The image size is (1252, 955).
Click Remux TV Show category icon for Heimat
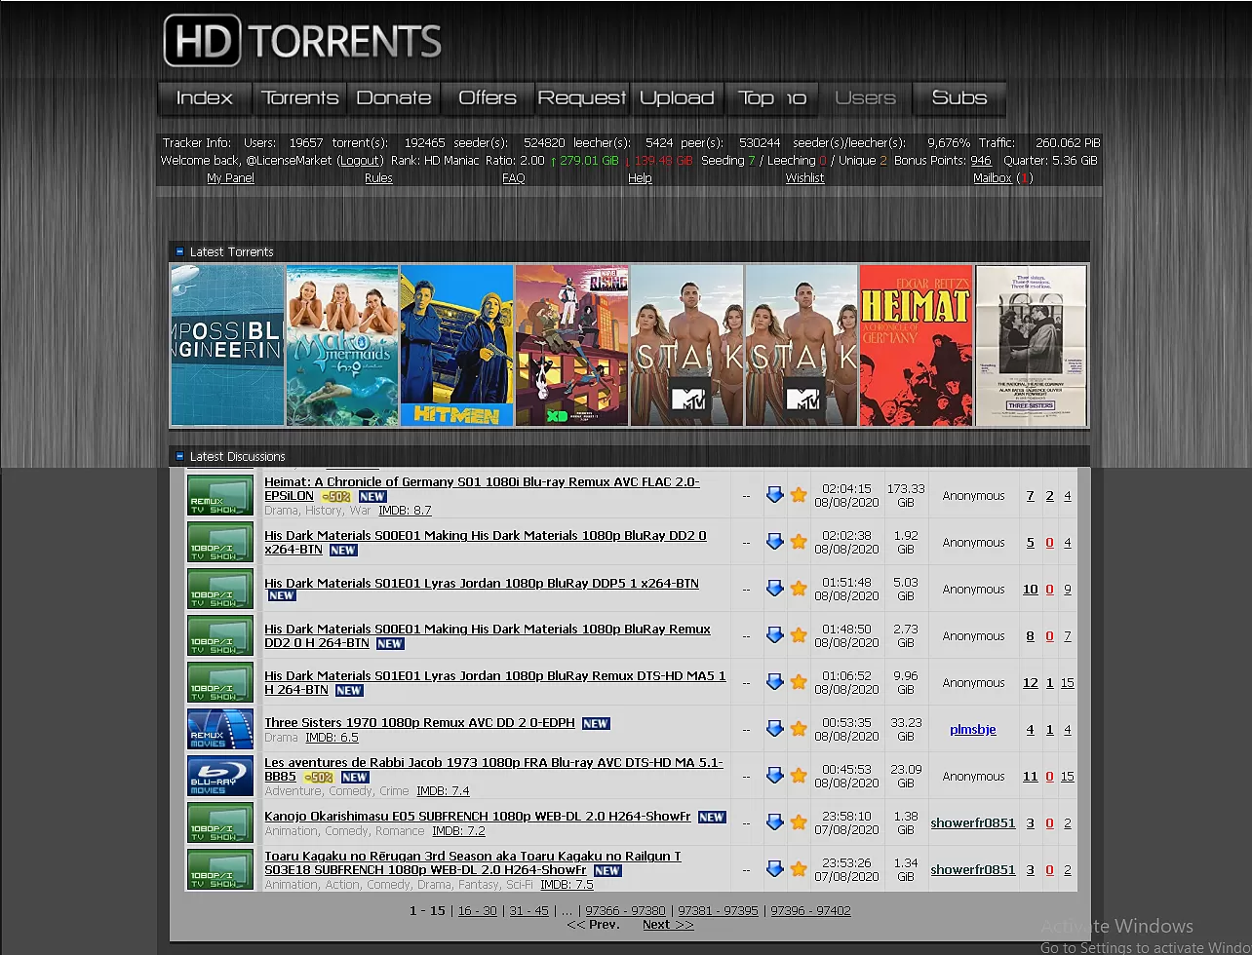click(220, 495)
